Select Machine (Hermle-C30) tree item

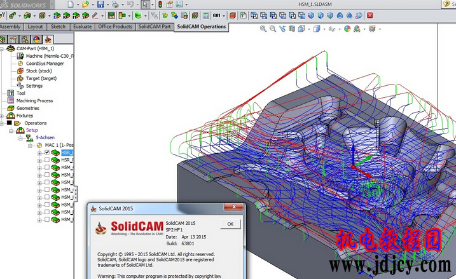50,56
